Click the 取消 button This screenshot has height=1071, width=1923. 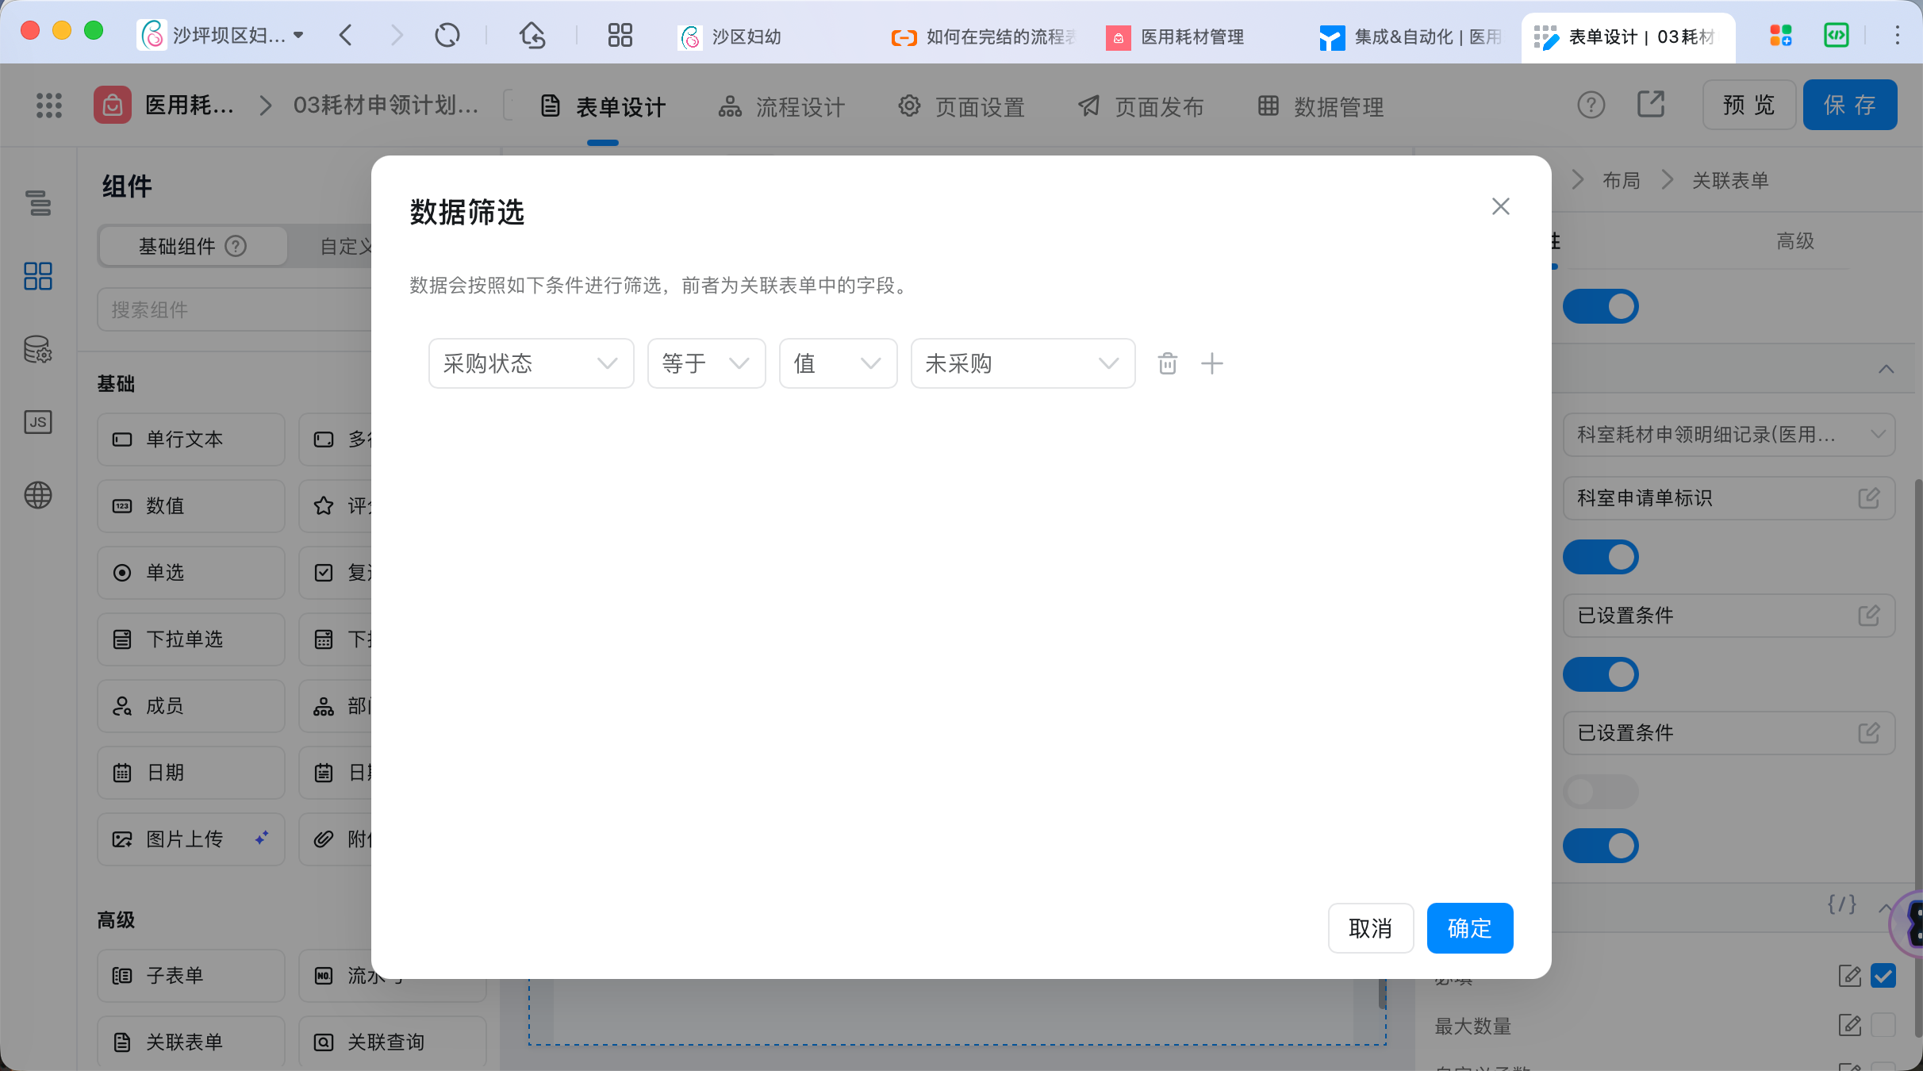point(1370,928)
